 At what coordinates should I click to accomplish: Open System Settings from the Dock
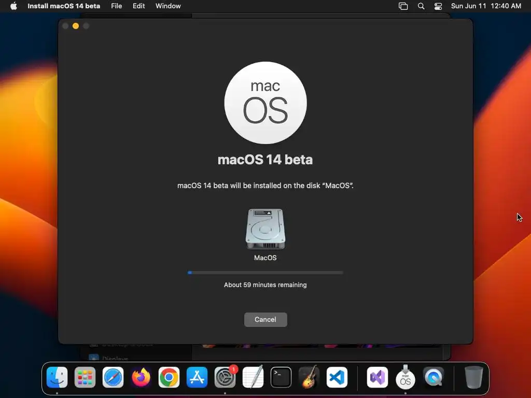tap(225, 377)
